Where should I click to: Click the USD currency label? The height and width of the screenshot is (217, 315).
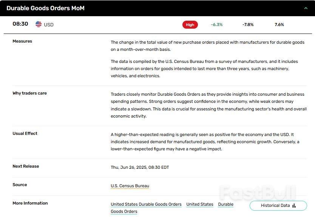pyautogui.click(x=49, y=24)
